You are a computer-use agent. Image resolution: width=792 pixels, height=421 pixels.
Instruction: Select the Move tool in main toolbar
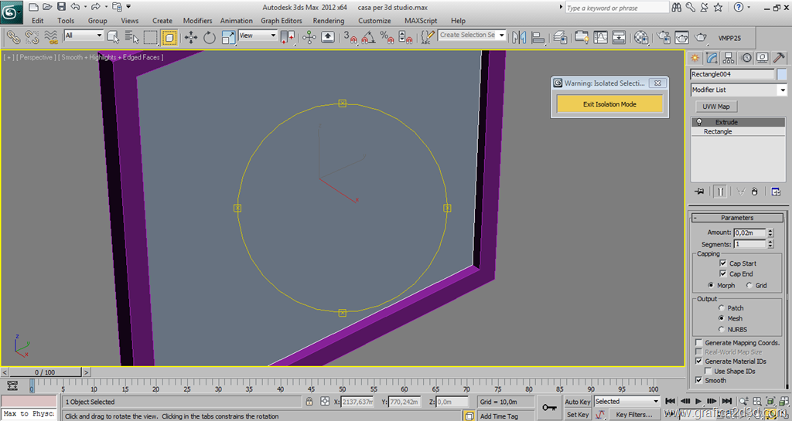point(190,36)
